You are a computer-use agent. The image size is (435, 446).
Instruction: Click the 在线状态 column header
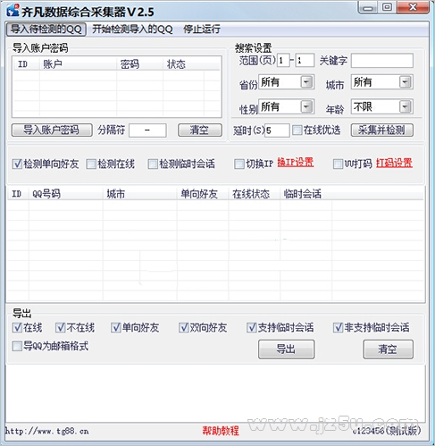tap(255, 194)
